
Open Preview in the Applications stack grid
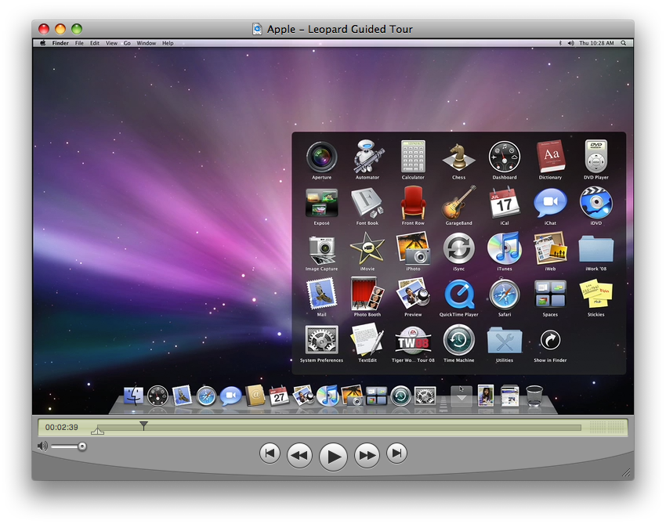pos(413,294)
